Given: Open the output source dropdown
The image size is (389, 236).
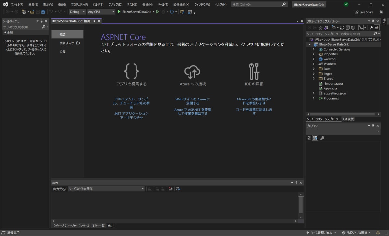Looking at the screenshot, I should pyautogui.click(x=106, y=189).
